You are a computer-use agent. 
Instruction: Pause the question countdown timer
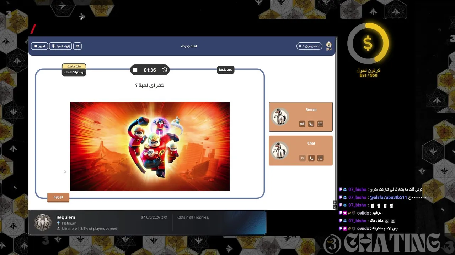click(x=135, y=70)
